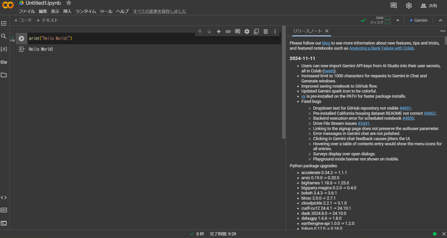Open Analyzing a Bank Failure with Colab link

[x=381, y=48]
